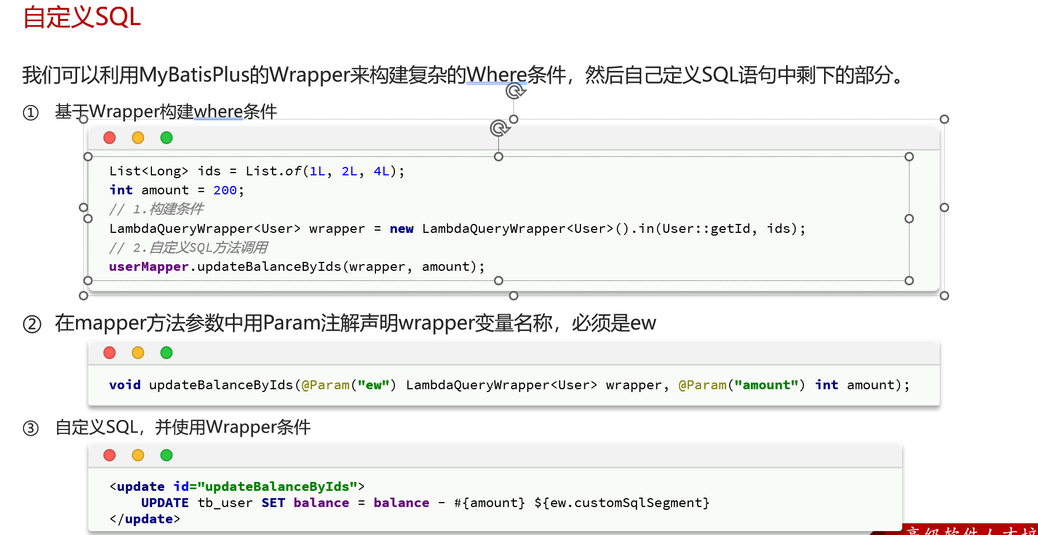Click the inner text box's bottom-left handle

[x=88, y=280]
